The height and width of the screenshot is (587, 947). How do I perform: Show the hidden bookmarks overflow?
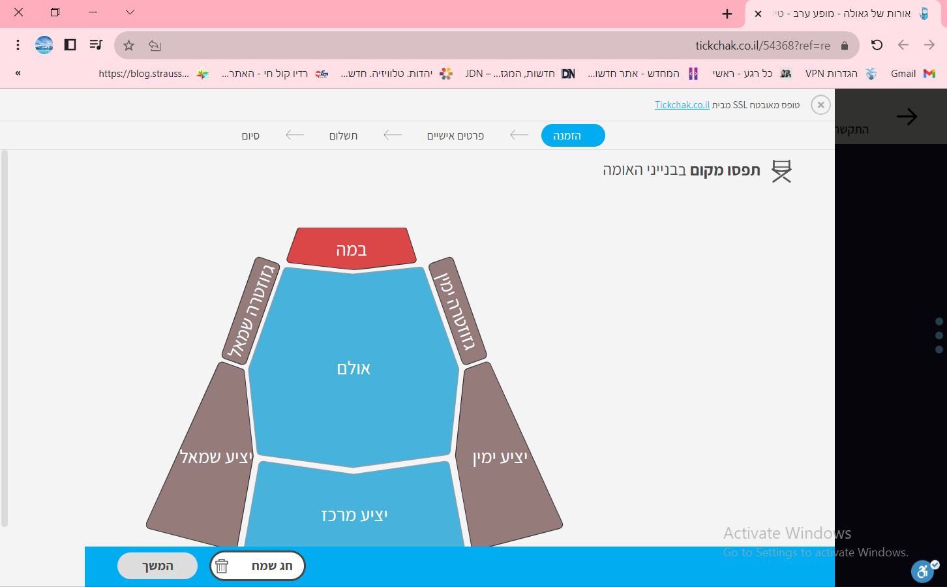18,73
